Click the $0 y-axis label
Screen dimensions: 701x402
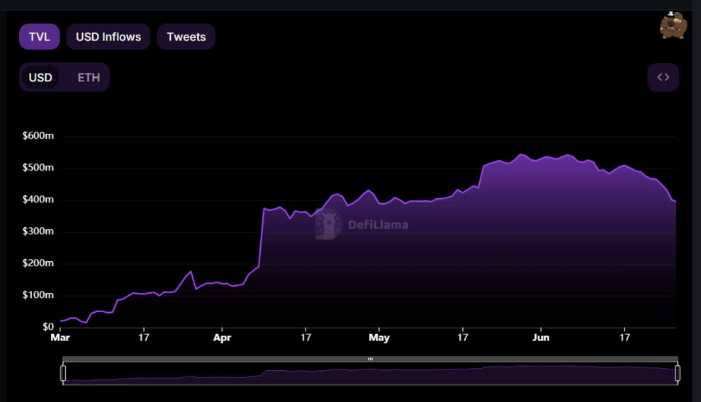(x=47, y=326)
